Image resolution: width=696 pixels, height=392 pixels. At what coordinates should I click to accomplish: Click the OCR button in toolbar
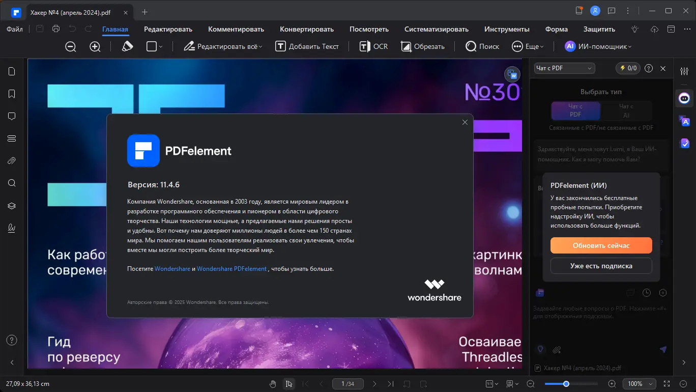374,46
